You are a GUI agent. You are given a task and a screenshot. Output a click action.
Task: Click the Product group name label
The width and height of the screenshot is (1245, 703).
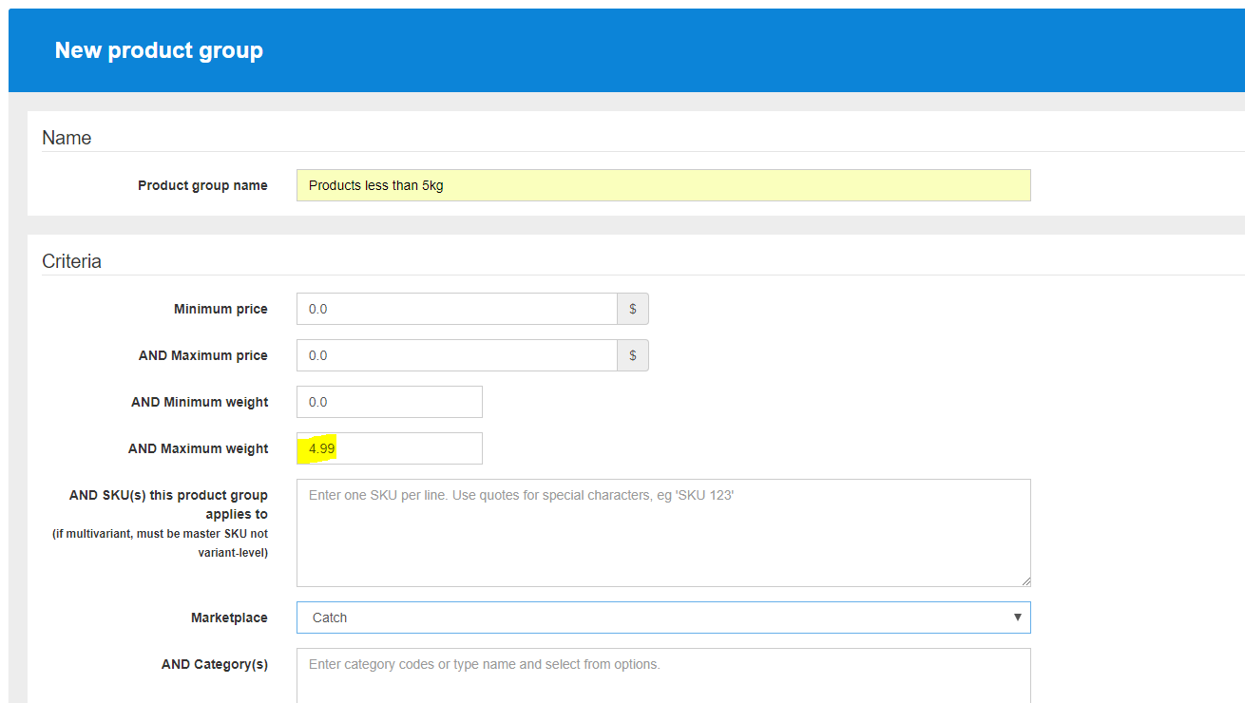(202, 185)
